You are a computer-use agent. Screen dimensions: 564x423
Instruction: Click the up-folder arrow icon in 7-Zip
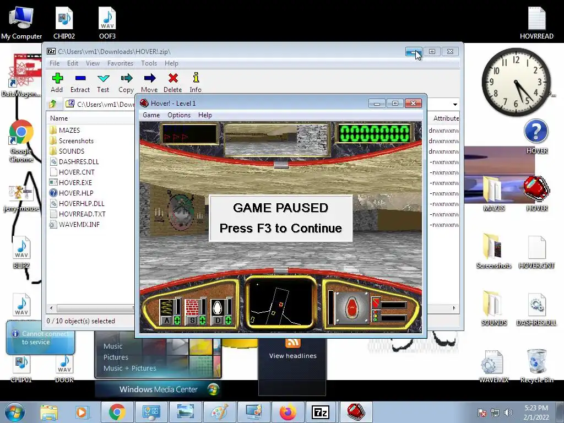[53, 104]
